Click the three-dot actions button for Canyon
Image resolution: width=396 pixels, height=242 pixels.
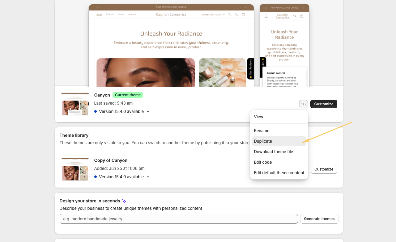(303, 104)
